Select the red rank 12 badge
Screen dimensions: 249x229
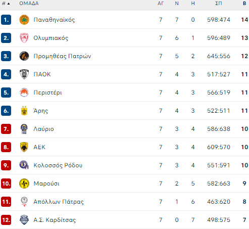(6, 220)
